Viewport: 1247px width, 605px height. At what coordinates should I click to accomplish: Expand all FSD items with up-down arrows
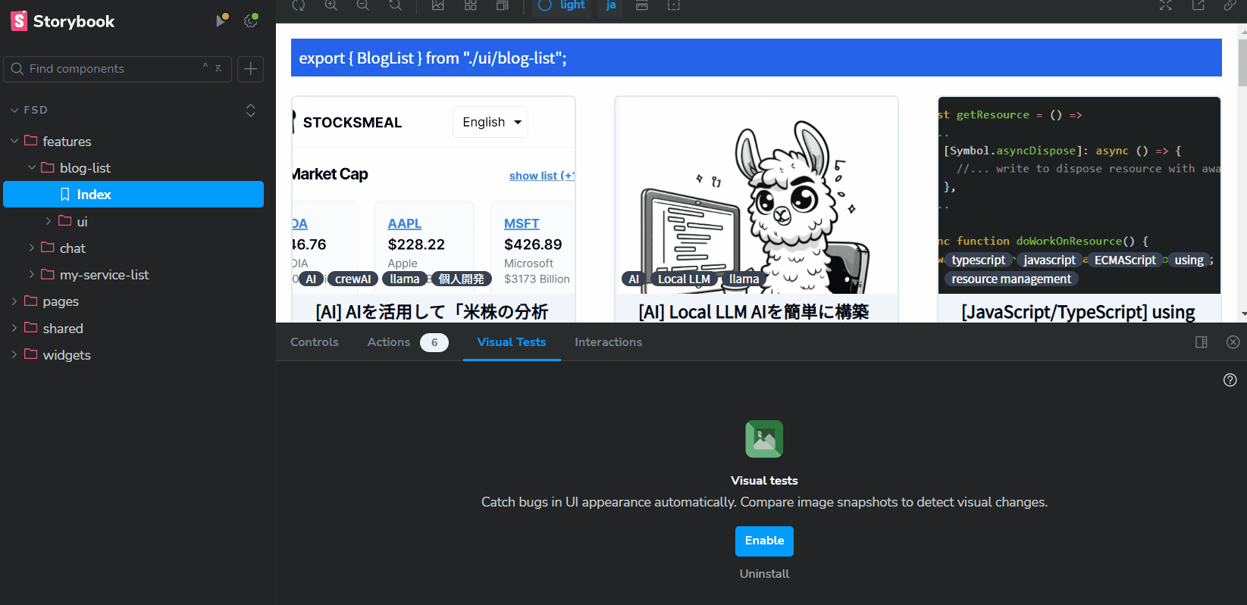(x=250, y=111)
